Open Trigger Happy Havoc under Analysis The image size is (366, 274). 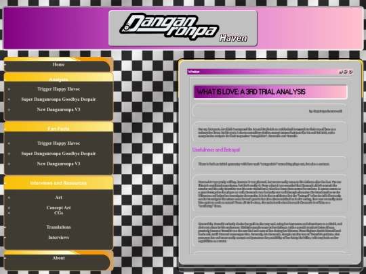58,89
